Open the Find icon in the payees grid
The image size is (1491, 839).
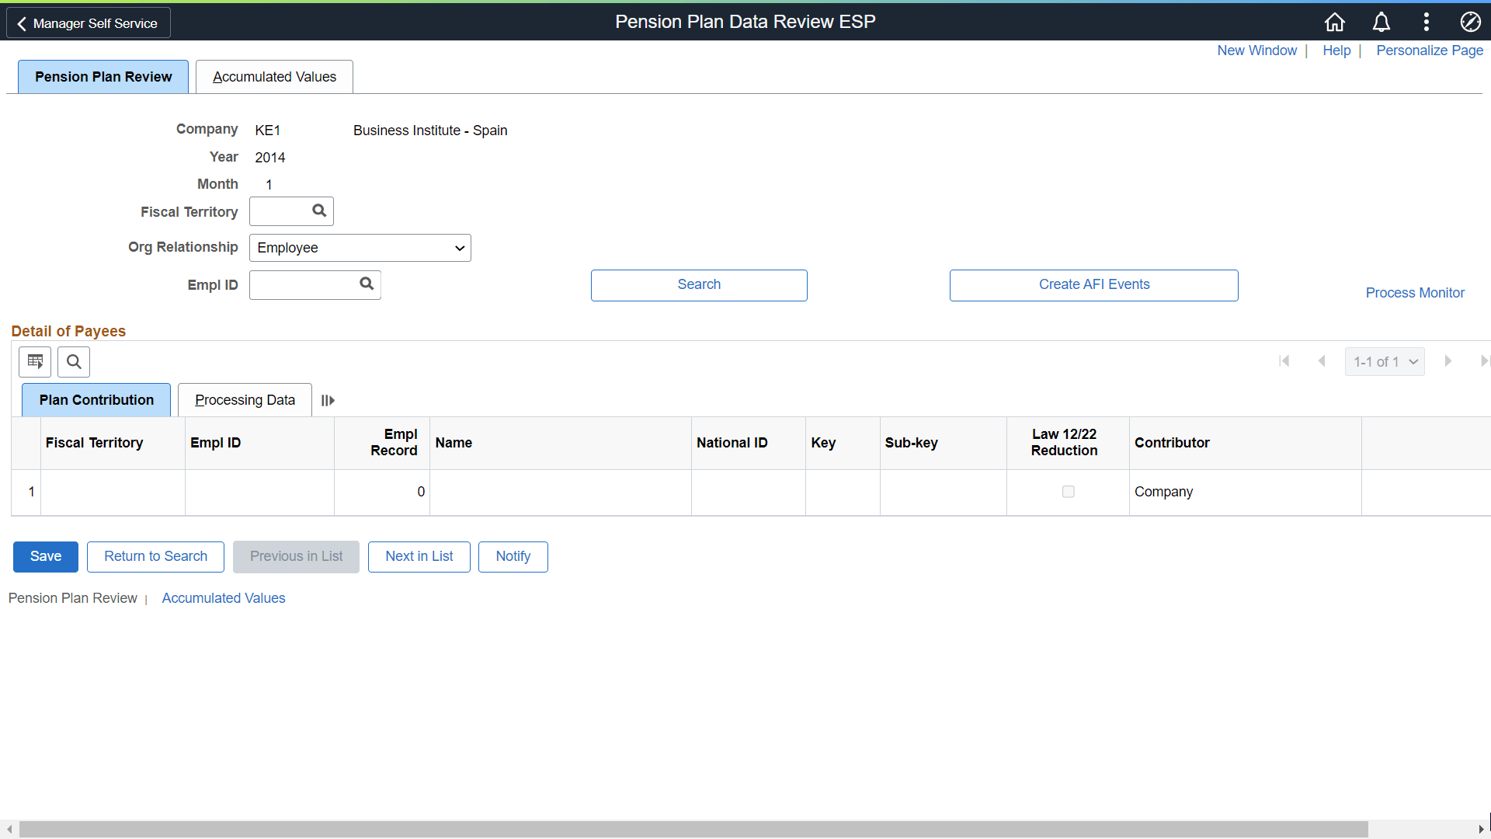(x=73, y=361)
